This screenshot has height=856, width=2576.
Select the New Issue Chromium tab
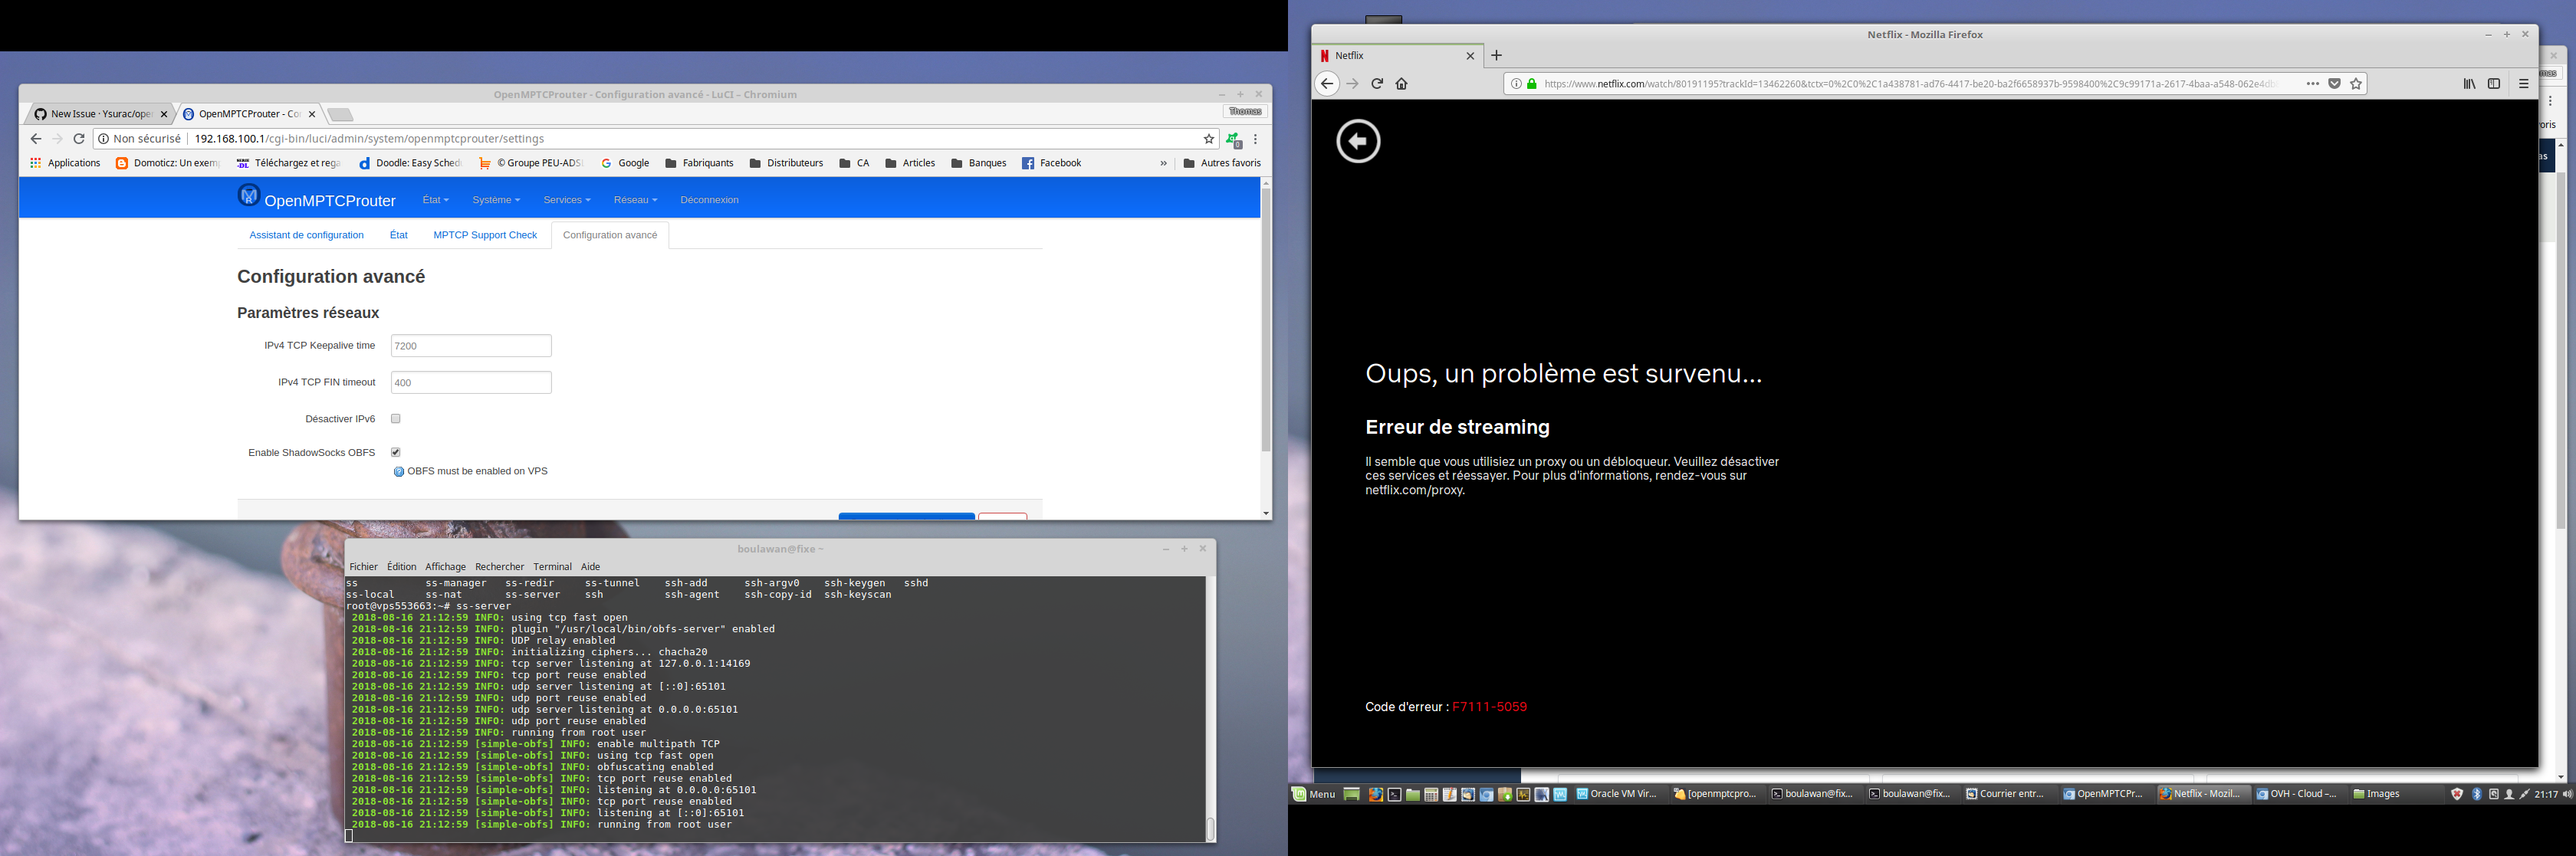[x=98, y=114]
